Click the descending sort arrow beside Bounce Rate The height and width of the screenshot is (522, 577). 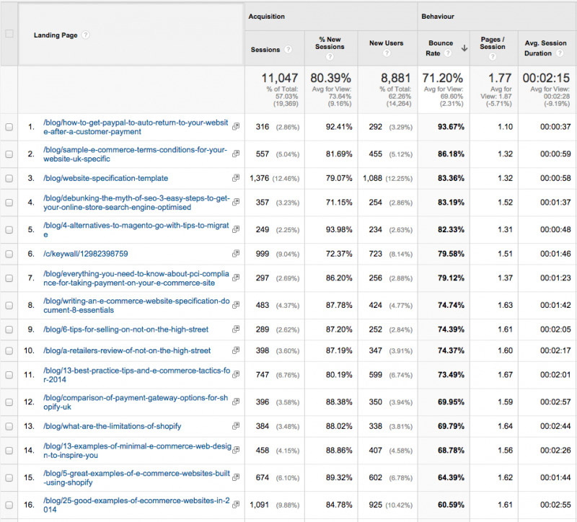(x=464, y=48)
